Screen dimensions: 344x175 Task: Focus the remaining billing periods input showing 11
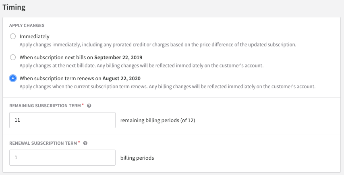tap(62, 120)
